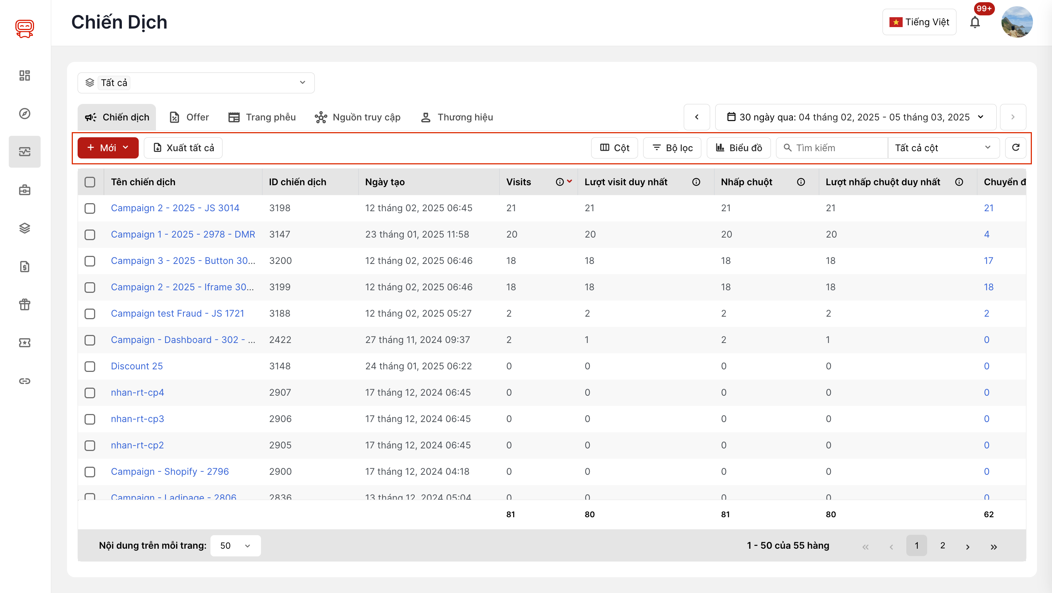
Task: Click the Xuất tất cả export button
Action: point(183,148)
